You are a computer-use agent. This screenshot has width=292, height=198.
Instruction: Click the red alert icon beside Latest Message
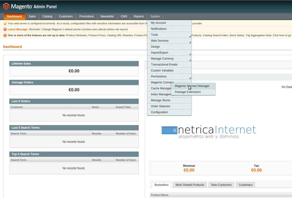pyautogui.click(x=5, y=29)
